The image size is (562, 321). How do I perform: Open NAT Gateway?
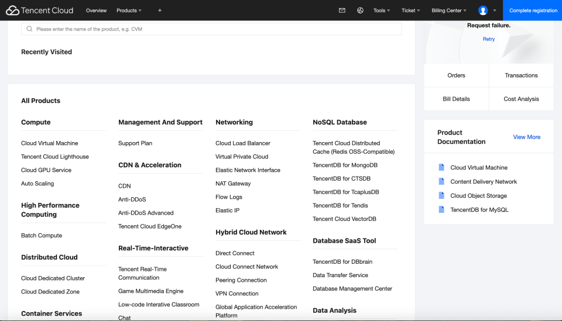[233, 184]
